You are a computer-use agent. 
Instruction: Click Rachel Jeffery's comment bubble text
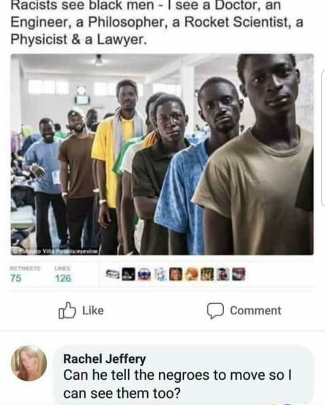177,384
